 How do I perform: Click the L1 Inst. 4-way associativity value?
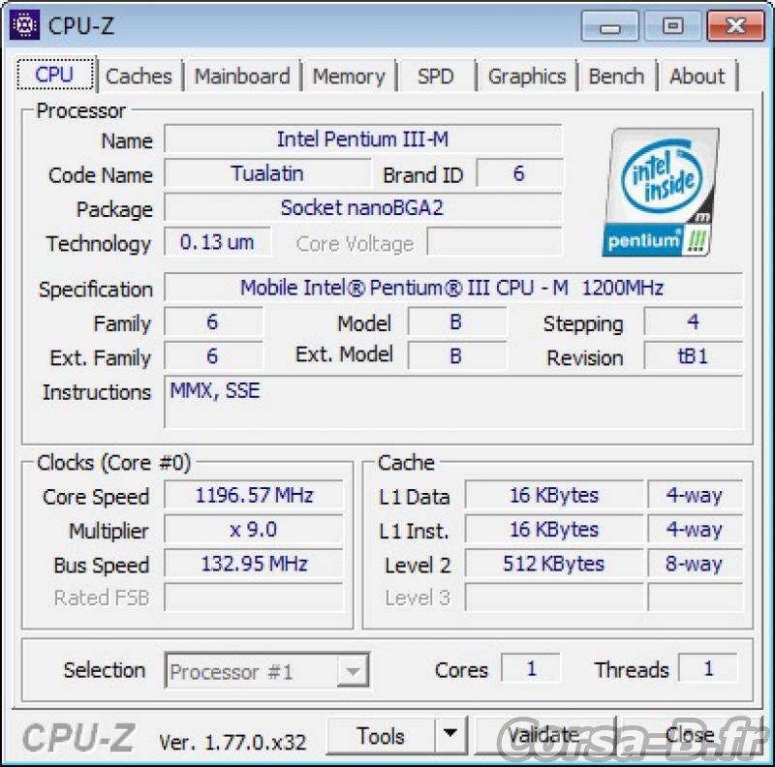(x=695, y=530)
